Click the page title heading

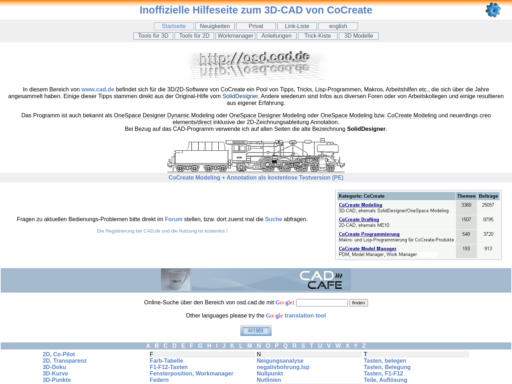point(256,10)
